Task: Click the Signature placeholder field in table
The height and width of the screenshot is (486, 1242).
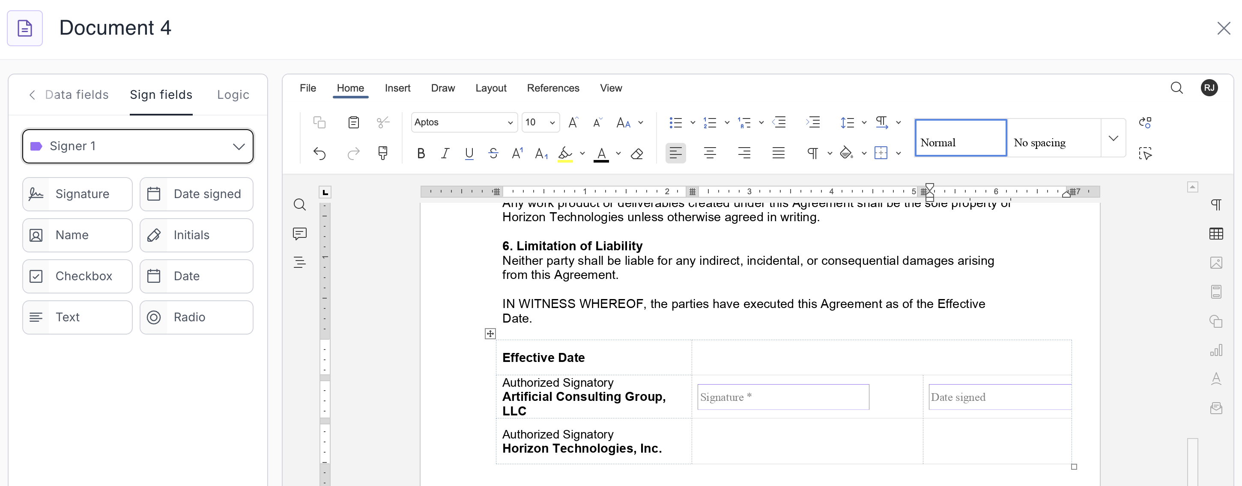Action: pyautogui.click(x=782, y=397)
